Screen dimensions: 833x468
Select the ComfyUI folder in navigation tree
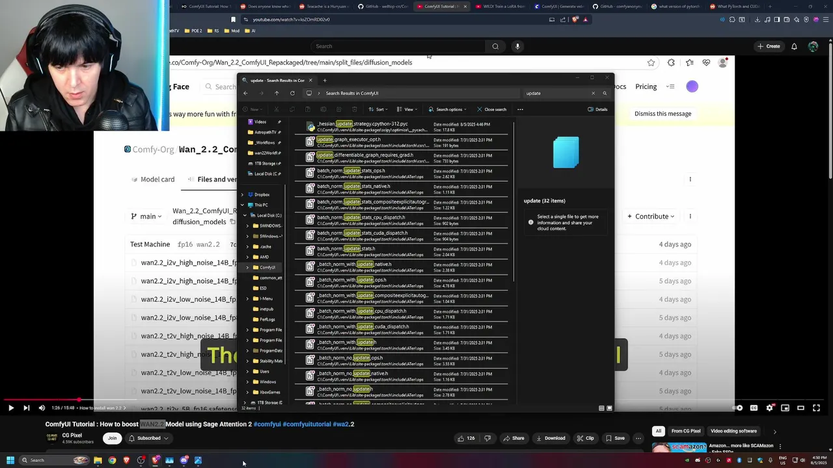263,267
